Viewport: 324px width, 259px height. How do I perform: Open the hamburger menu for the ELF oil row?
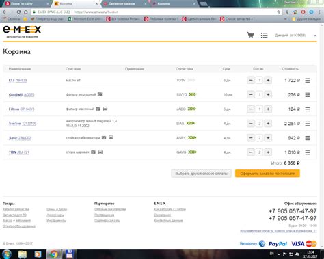coord(308,81)
